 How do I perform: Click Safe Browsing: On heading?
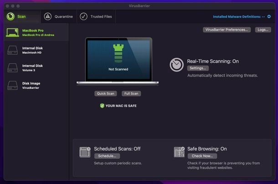pyautogui.click(x=207, y=149)
